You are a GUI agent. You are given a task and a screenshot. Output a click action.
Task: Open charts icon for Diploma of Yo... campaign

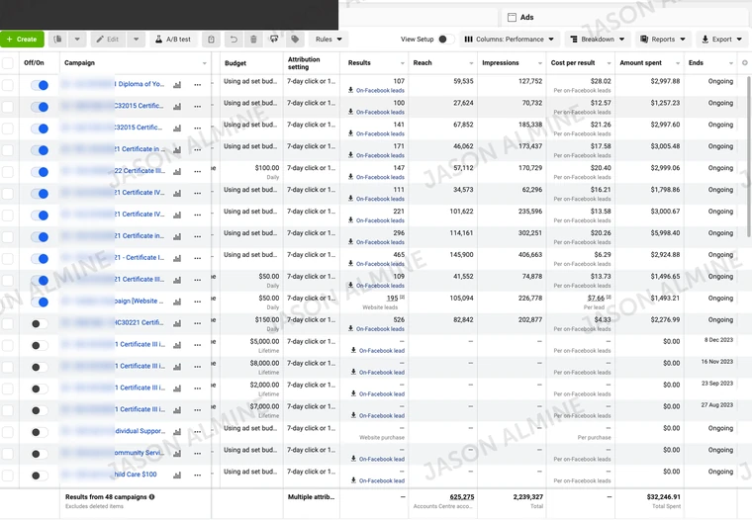(x=177, y=85)
